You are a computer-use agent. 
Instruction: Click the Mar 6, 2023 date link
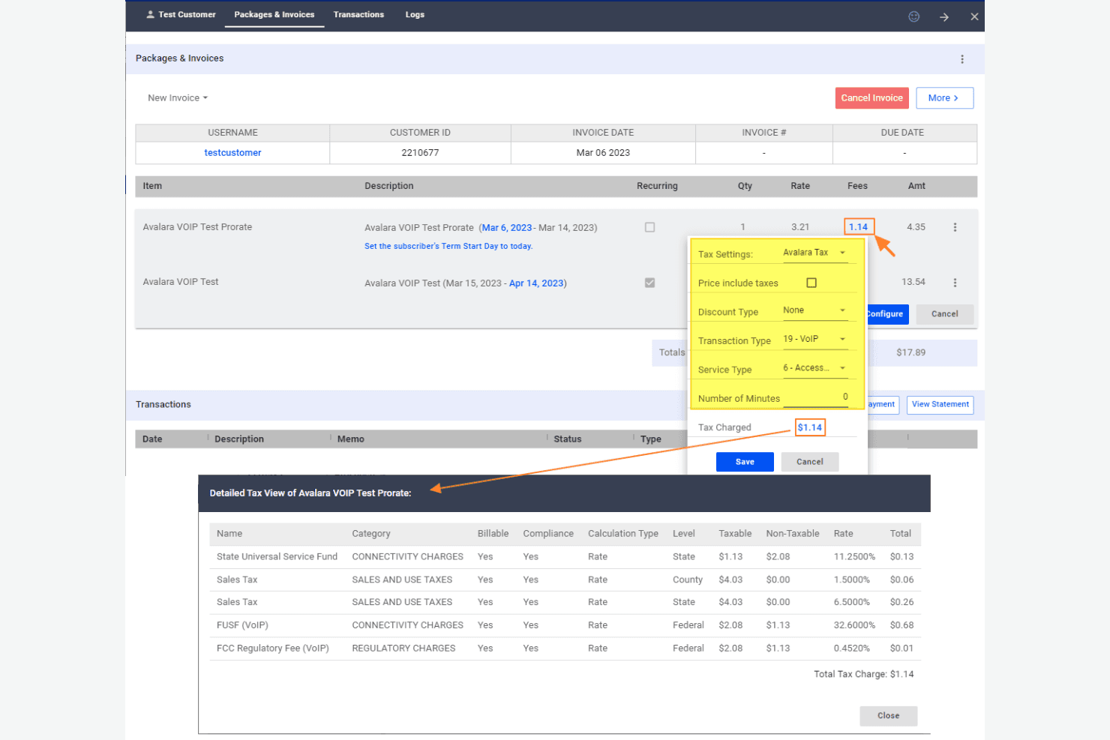(x=506, y=228)
